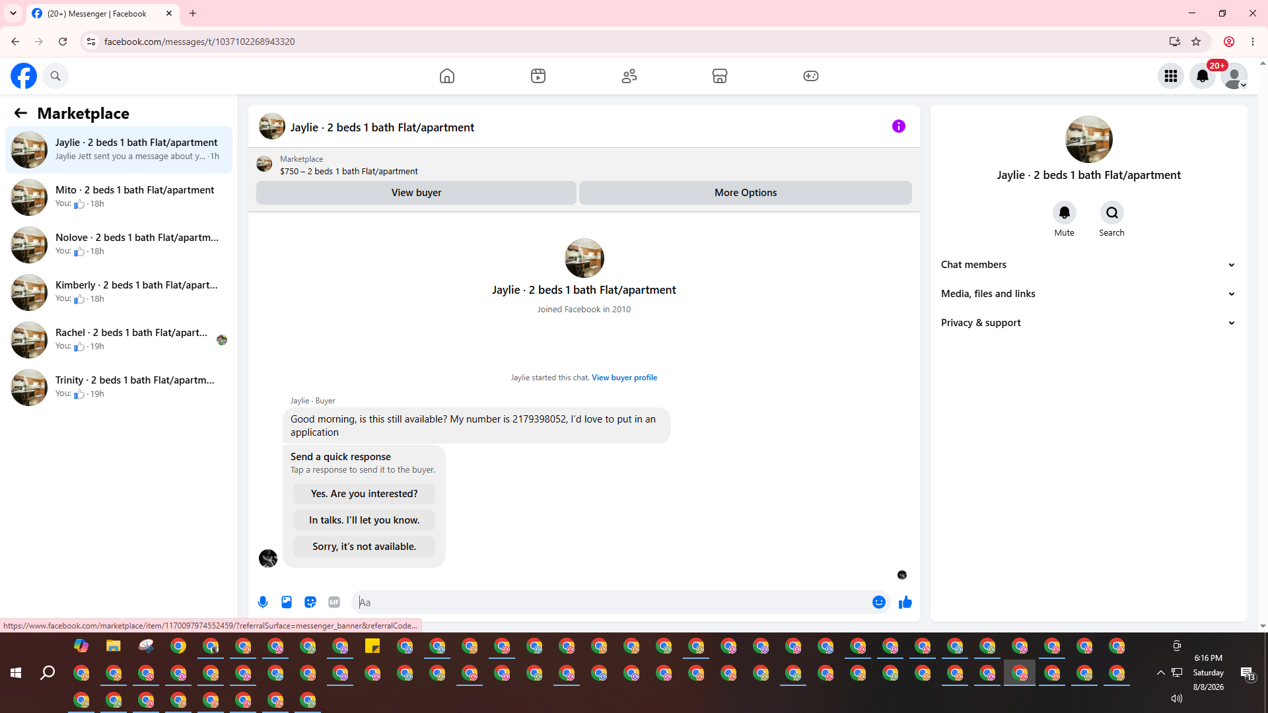Image resolution: width=1268 pixels, height=713 pixels.
Task: Install app icon in address bar
Action: [x=1175, y=42]
